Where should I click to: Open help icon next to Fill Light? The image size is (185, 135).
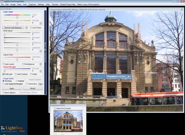pyautogui.click(x=41, y=71)
